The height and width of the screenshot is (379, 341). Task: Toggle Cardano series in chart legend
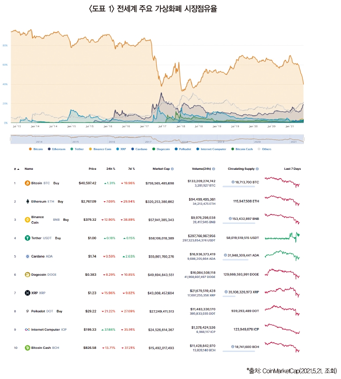click(139, 149)
